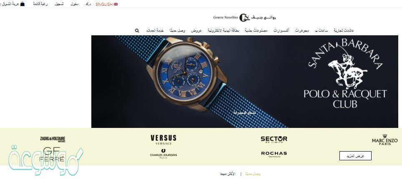Select the Rochas brand logo
Image resolution: width=402 pixels, height=179 pixels.
coord(274,154)
